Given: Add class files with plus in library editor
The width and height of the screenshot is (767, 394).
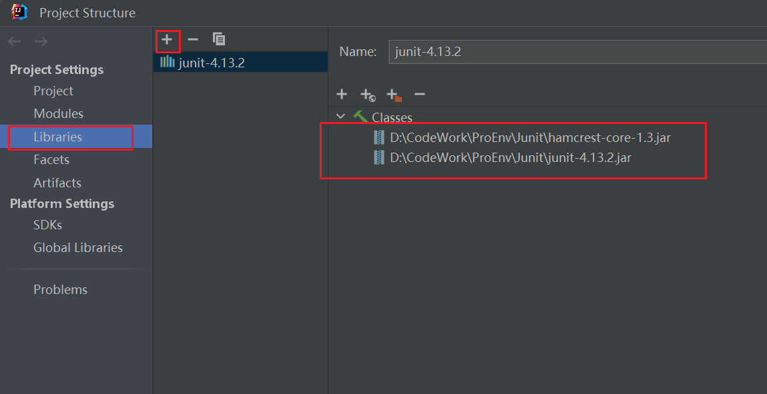Looking at the screenshot, I should [342, 94].
